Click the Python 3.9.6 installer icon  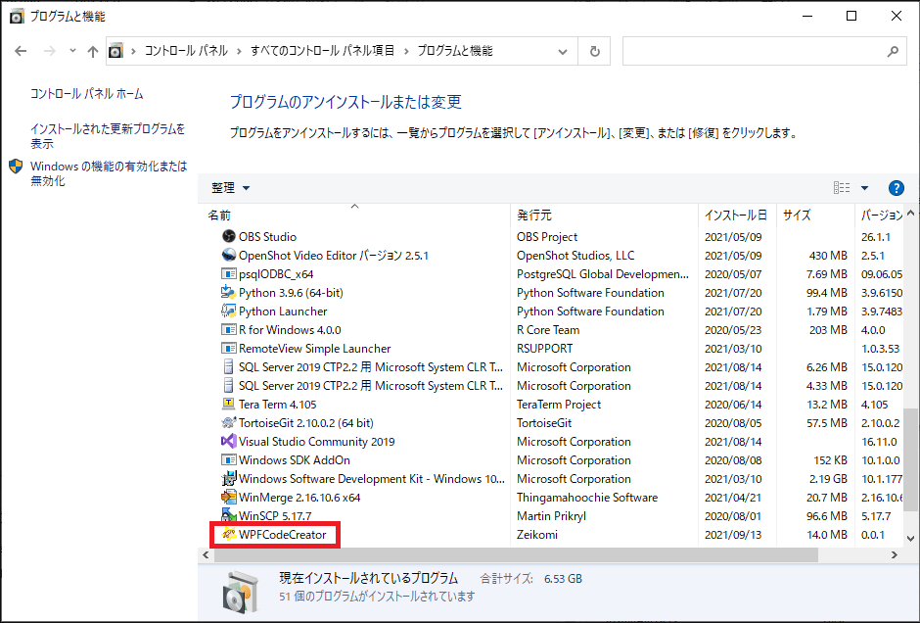point(228,293)
